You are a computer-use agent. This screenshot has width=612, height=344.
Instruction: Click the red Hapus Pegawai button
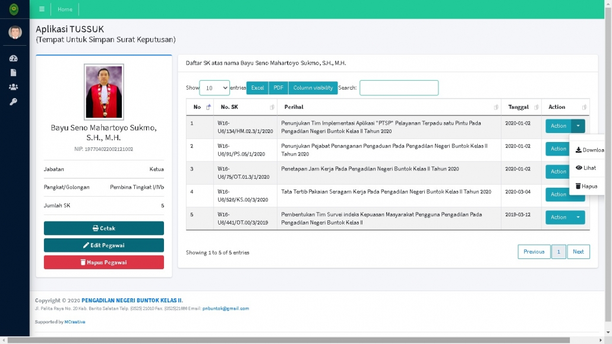click(x=104, y=262)
